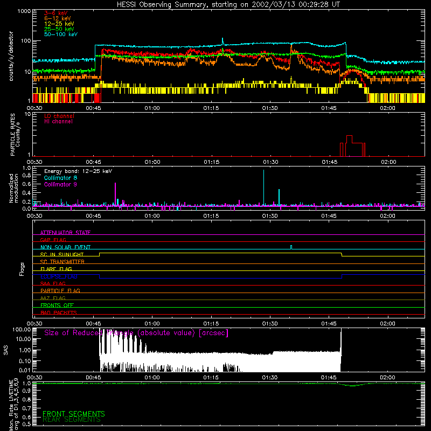Select the green 25-50 keV legend entry
Screen dimensions: 431x431
(59, 29)
